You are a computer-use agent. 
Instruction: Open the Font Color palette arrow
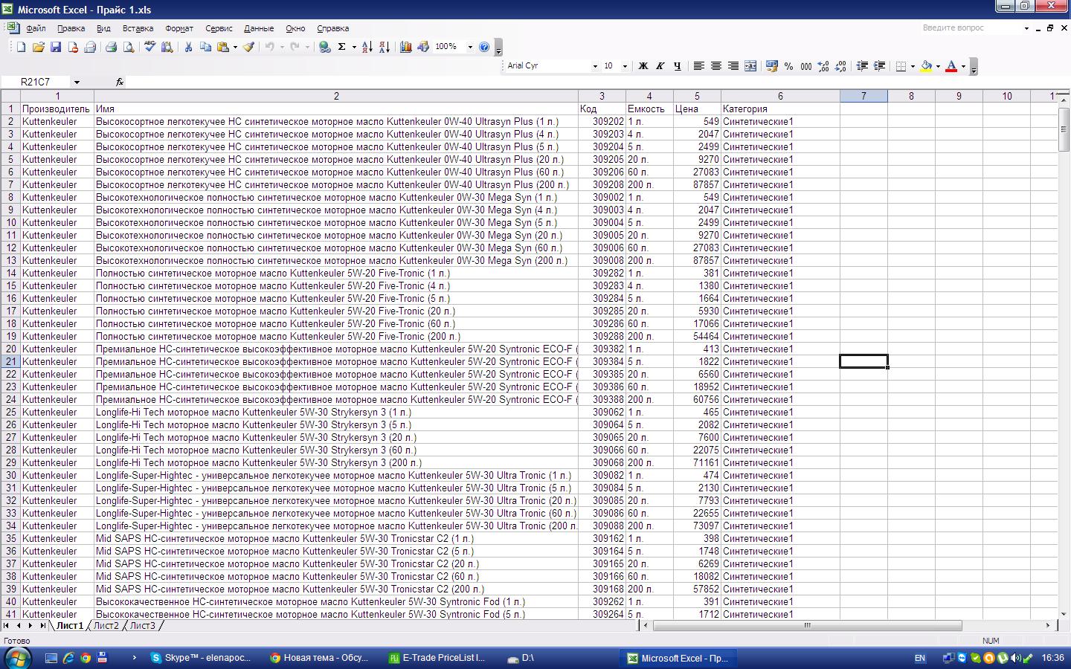tap(963, 66)
